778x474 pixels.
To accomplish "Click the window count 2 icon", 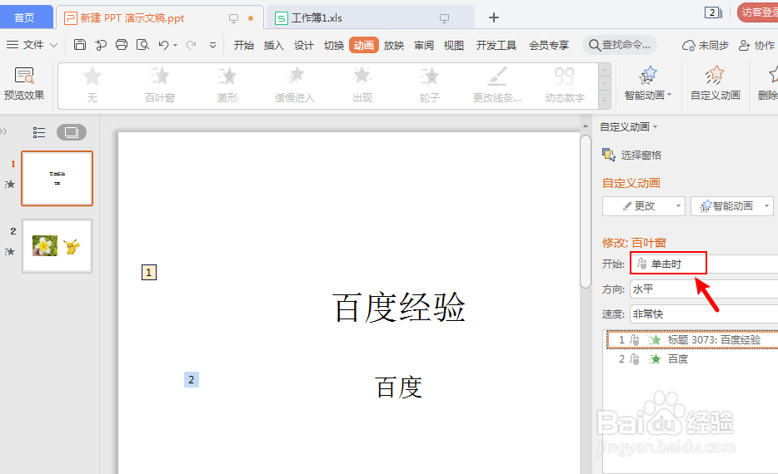I will 713,12.
